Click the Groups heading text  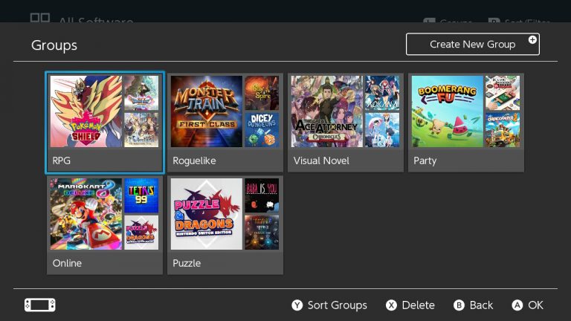[54, 45]
